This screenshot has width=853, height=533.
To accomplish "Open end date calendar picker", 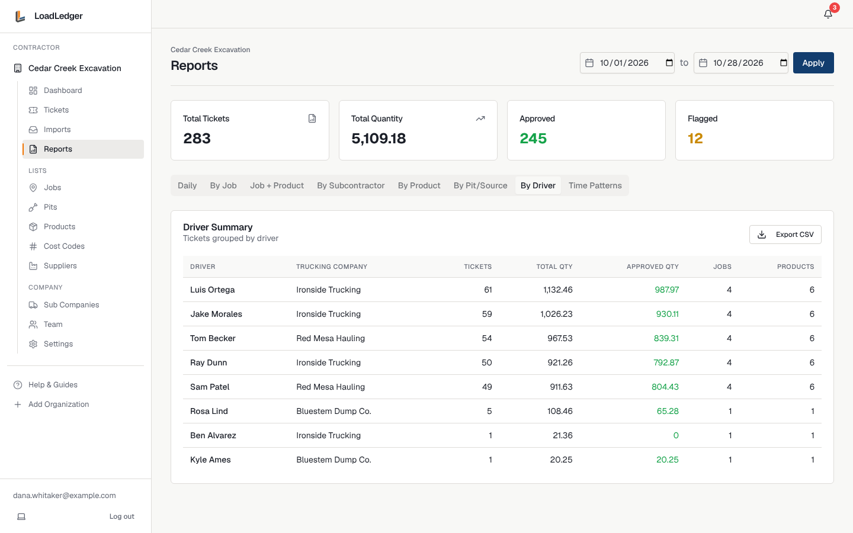I will 783,63.
